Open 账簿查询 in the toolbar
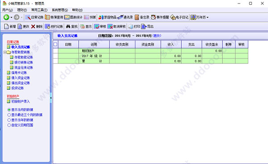268x164 pixels. click(54, 17)
